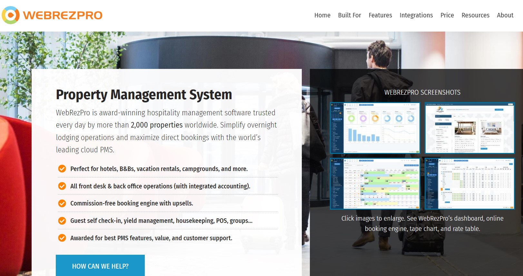
Task: Enlarge the dashboard screenshot thumbnail
Action: pyautogui.click(x=375, y=128)
